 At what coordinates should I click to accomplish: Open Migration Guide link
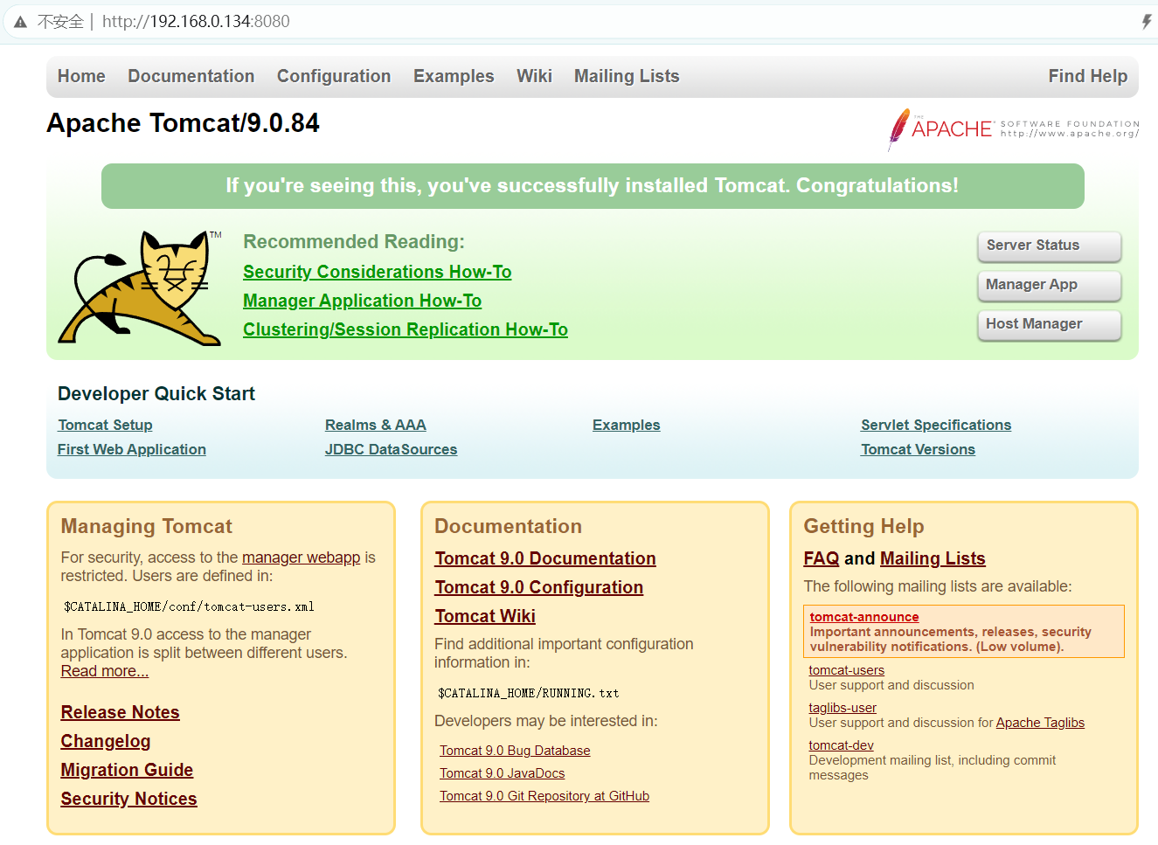click(127, 770)
